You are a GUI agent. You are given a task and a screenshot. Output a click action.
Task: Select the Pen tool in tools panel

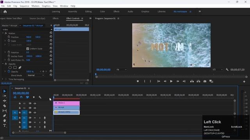coord(4,116)
